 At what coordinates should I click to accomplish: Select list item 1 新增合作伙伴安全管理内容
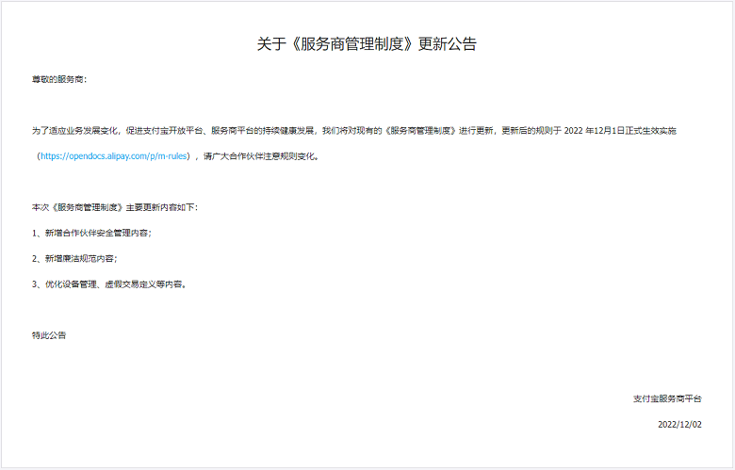tap(91, 233)
